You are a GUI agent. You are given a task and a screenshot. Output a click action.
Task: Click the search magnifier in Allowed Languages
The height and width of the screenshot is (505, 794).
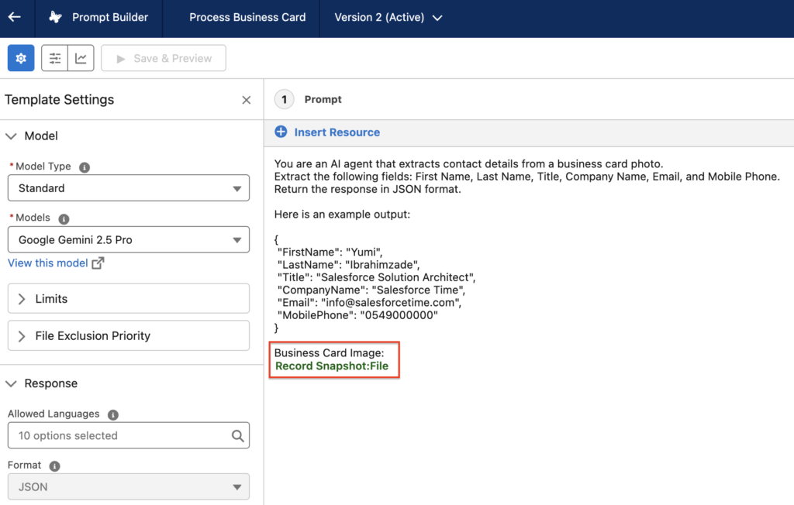pyautogui.click(x=239, y=435)
